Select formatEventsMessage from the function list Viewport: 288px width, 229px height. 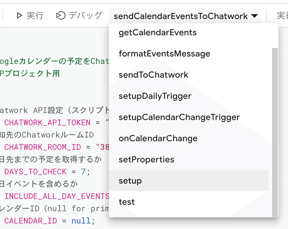point(164,53)
